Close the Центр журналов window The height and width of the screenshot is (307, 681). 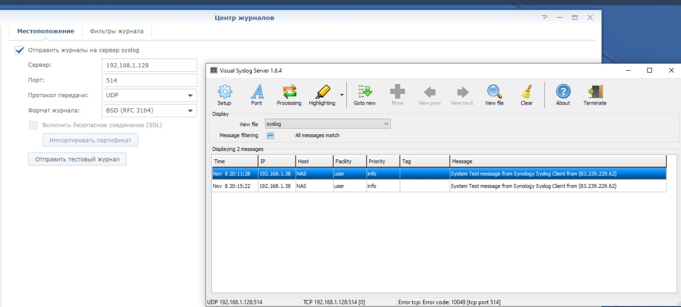click(590, 18)
